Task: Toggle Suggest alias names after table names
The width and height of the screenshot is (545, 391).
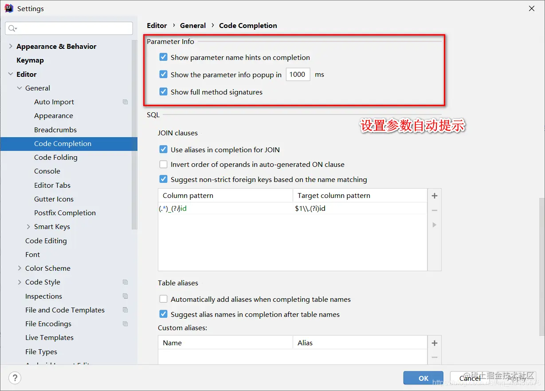Action: click(x=164, y=314)
